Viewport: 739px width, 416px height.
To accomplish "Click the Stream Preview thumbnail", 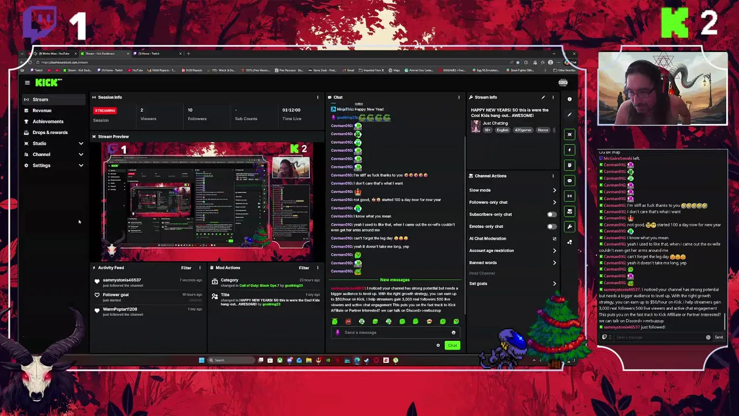I will click(x=207, y=202).
